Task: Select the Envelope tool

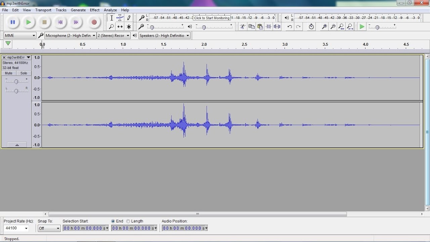Action: (120, 18)
